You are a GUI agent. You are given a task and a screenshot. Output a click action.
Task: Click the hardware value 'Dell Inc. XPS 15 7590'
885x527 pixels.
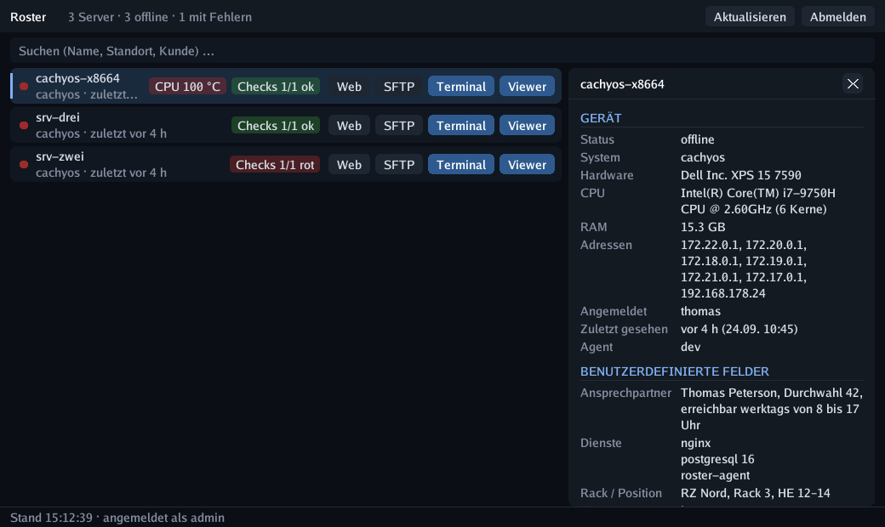click(740, 175)
